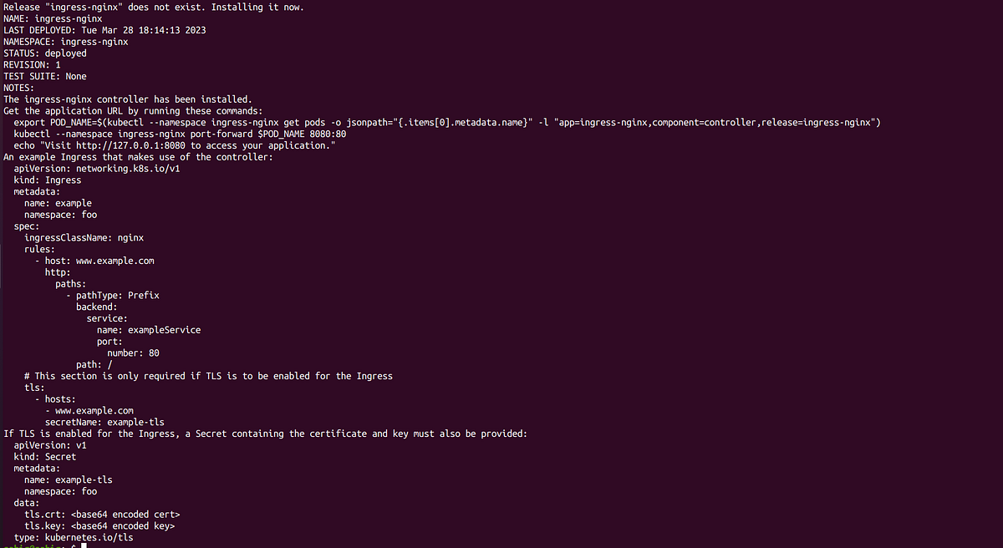1003x548 pixels.
Task: Click 'tls.key: <base64 encoded key>' line
Action: 99,526
